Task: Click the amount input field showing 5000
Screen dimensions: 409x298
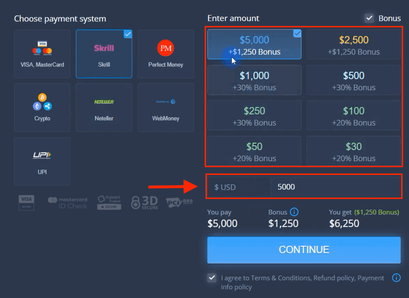Action: [x=335, y=187]
